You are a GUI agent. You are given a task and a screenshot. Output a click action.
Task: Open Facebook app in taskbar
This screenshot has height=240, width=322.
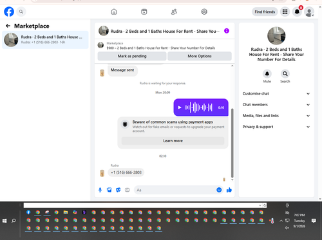tap(28, 212)
